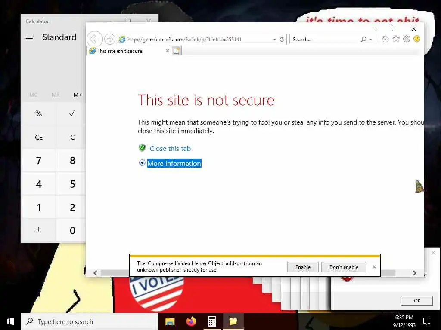Open the Tools gear icon
Screen dimensions: 441x330
(x=407, y=39)
